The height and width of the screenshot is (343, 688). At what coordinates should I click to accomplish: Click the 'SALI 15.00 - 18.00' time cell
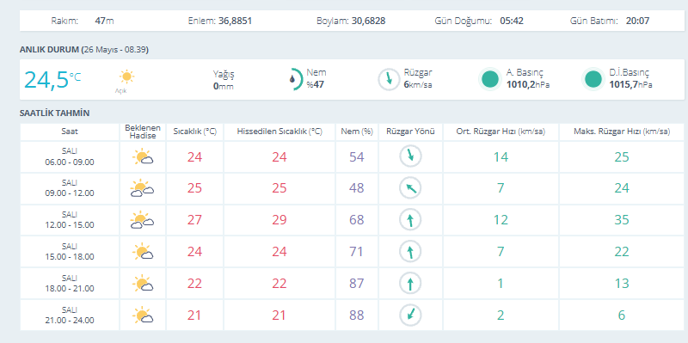tap(70, 252)
